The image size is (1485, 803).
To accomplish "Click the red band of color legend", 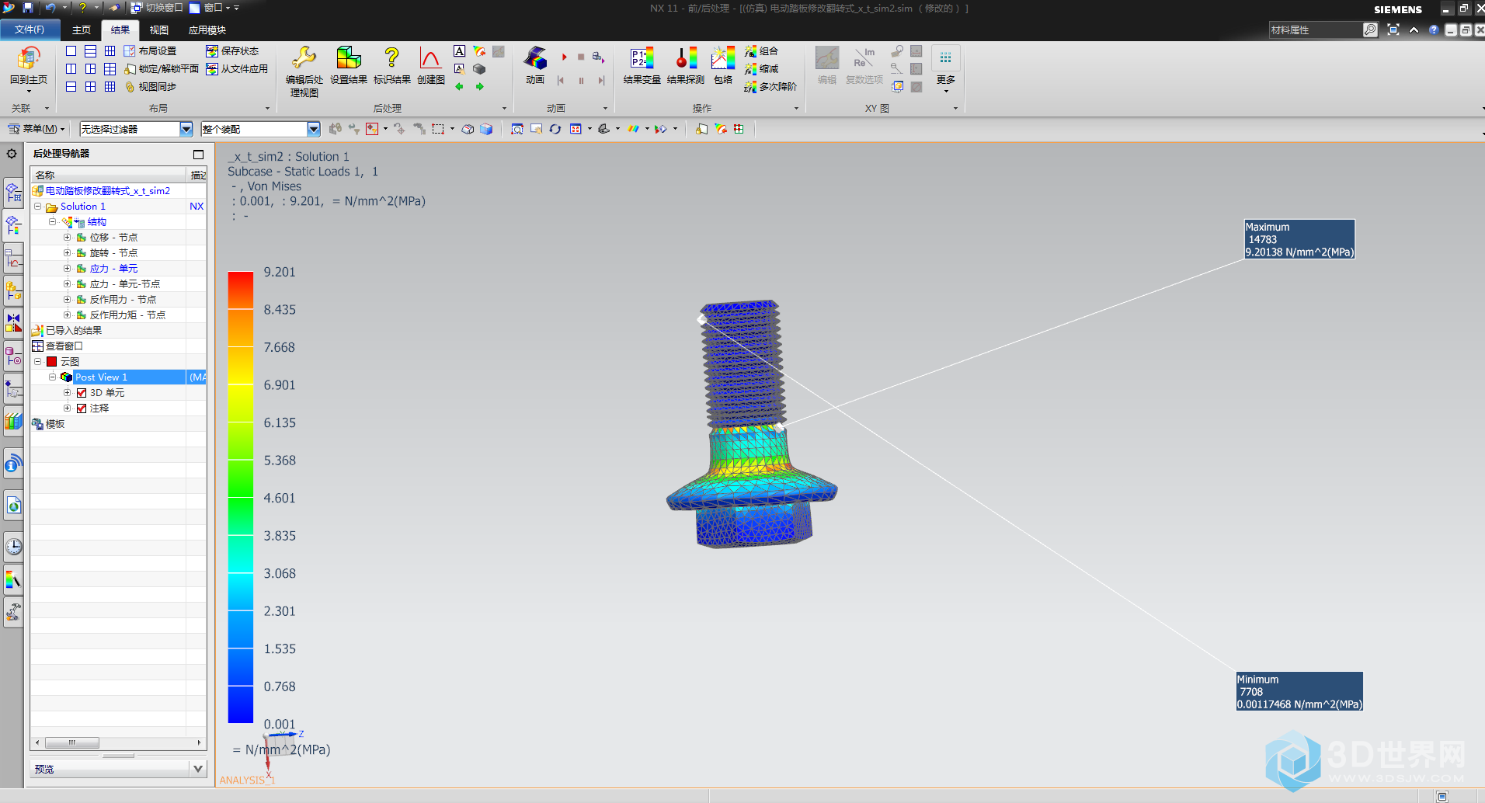I will point(241,290).
